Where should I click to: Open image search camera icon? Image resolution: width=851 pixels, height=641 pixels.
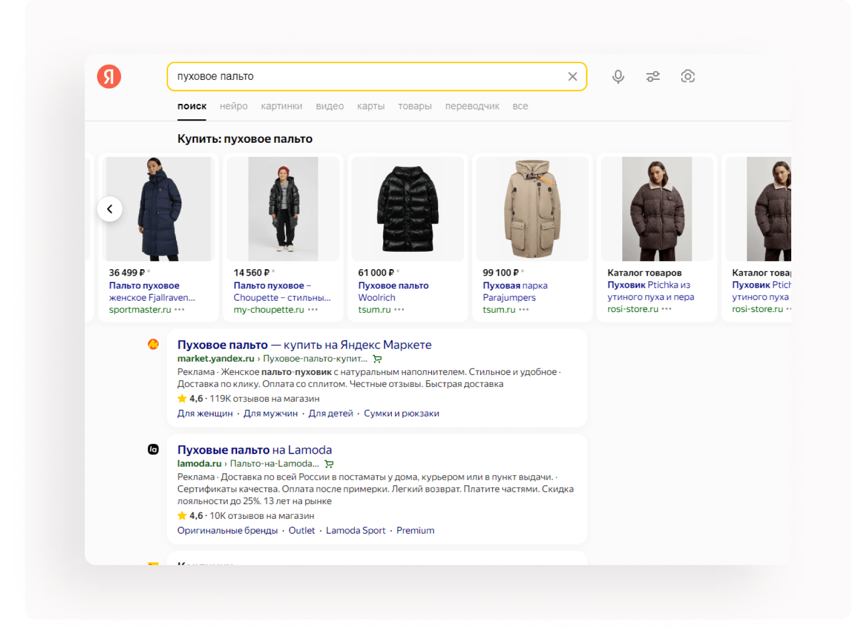(687, 77)
